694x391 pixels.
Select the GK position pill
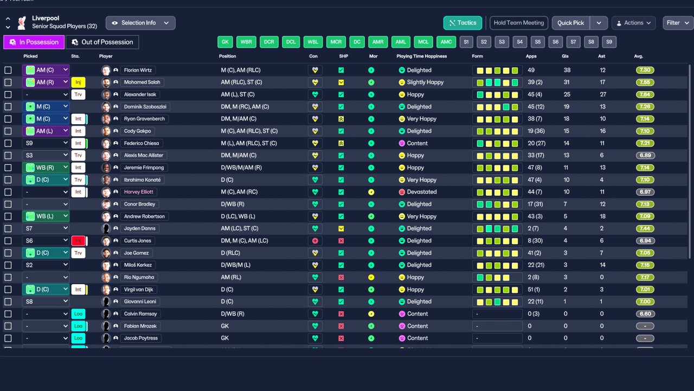coord(226,42)
